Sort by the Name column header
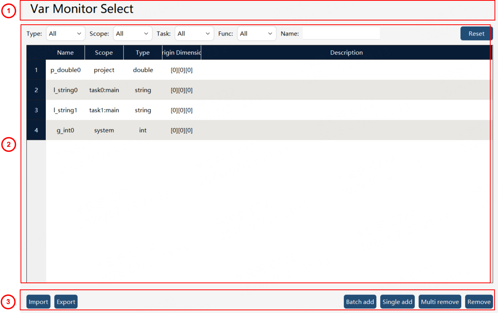This screenshot has width=498, height=313. 65,53
